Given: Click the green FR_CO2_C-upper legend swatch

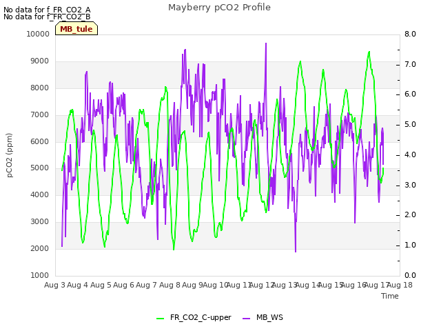Looking at the screenshot, I should tap(160, 318).
